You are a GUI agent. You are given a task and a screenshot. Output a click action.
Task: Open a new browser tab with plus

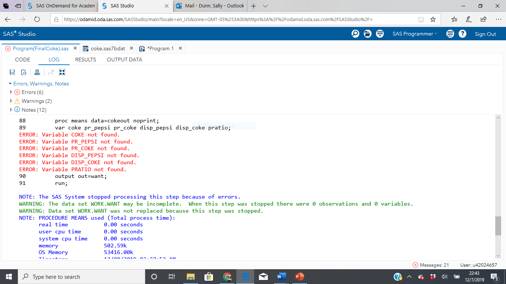pos(254,6)
